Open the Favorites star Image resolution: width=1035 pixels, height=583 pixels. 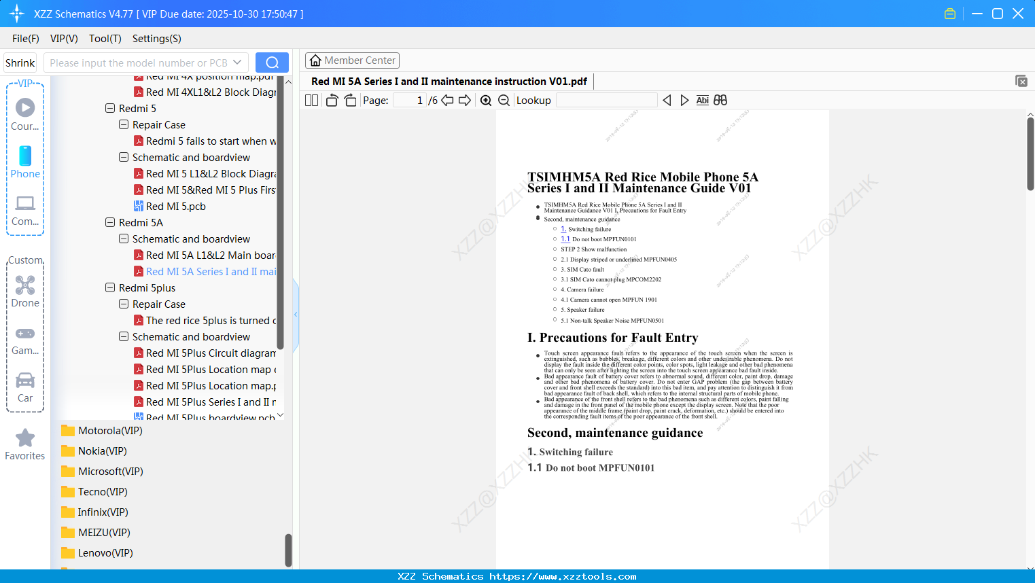click(25, 444)
